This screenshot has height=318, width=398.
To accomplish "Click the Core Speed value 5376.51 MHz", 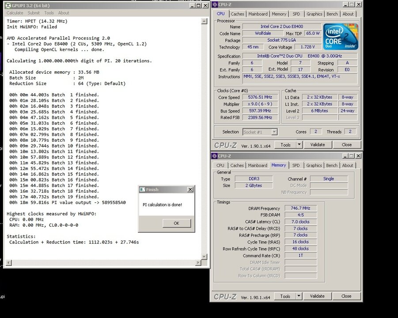I will point(260,97).
